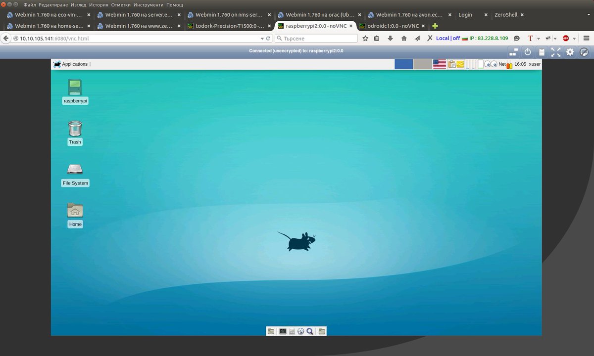Screen dimensions: 594x356
Task: Open the Файл menu
Action: coord(29,4)
